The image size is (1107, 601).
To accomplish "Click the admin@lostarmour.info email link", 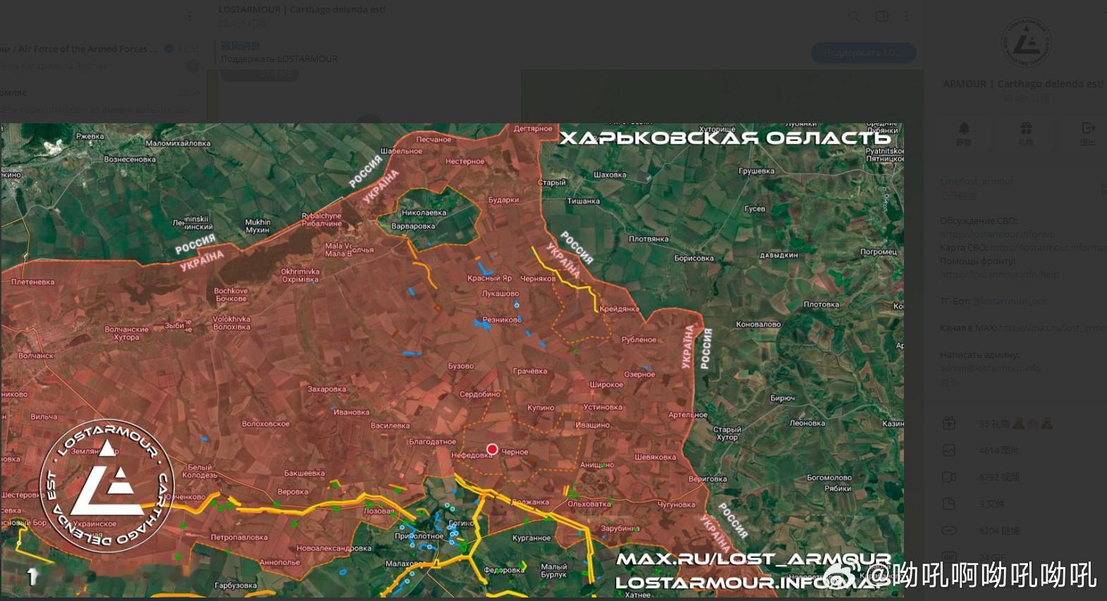I will [990, 368].
